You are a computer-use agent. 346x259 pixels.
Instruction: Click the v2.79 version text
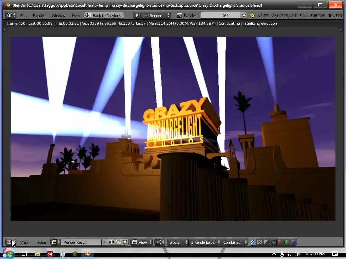[x=263, y=16]
